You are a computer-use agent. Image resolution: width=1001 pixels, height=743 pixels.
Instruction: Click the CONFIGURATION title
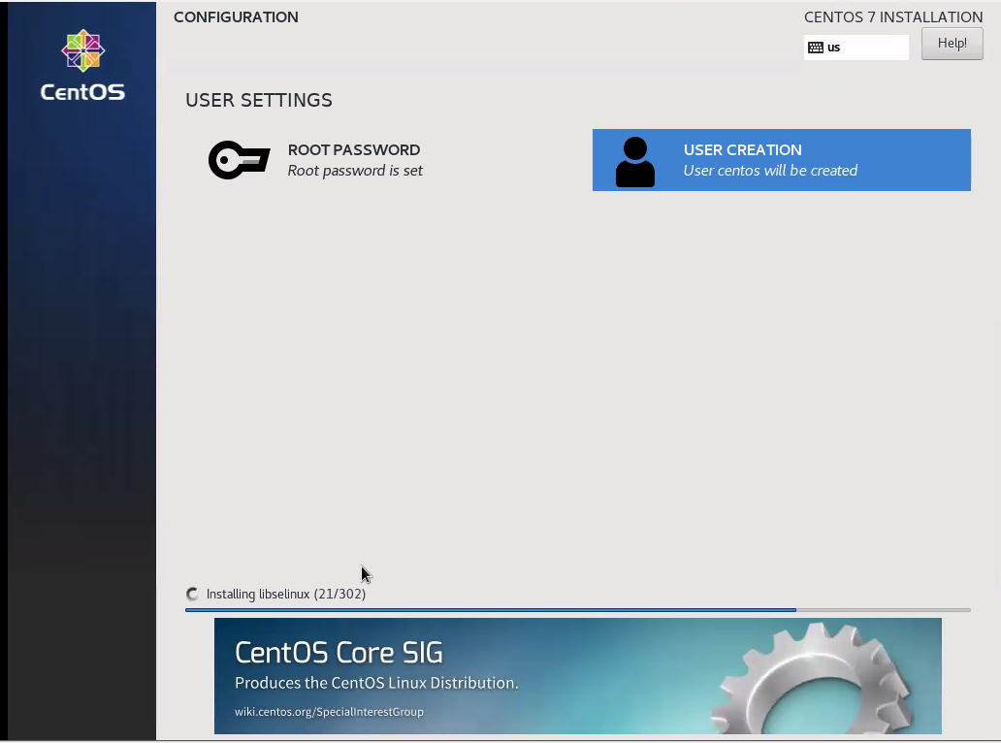(236, 17)
